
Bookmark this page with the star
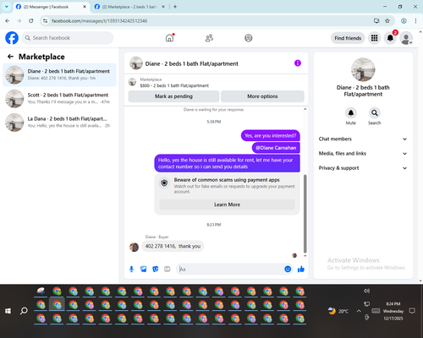[387, 21]
